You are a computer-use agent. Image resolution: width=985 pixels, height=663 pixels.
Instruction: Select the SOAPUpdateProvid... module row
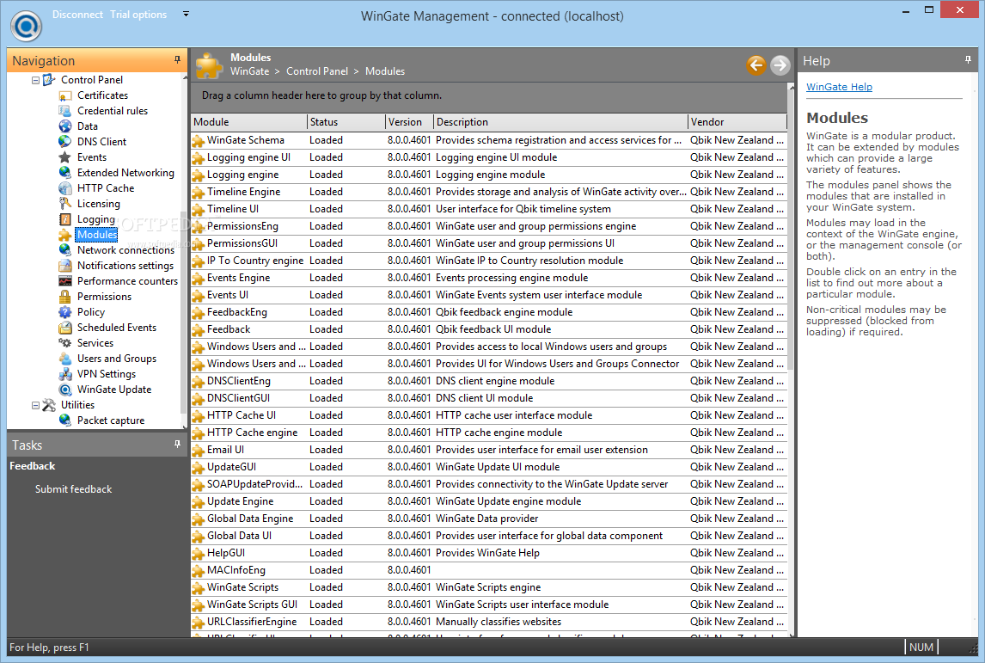click(x=489, y=484)
